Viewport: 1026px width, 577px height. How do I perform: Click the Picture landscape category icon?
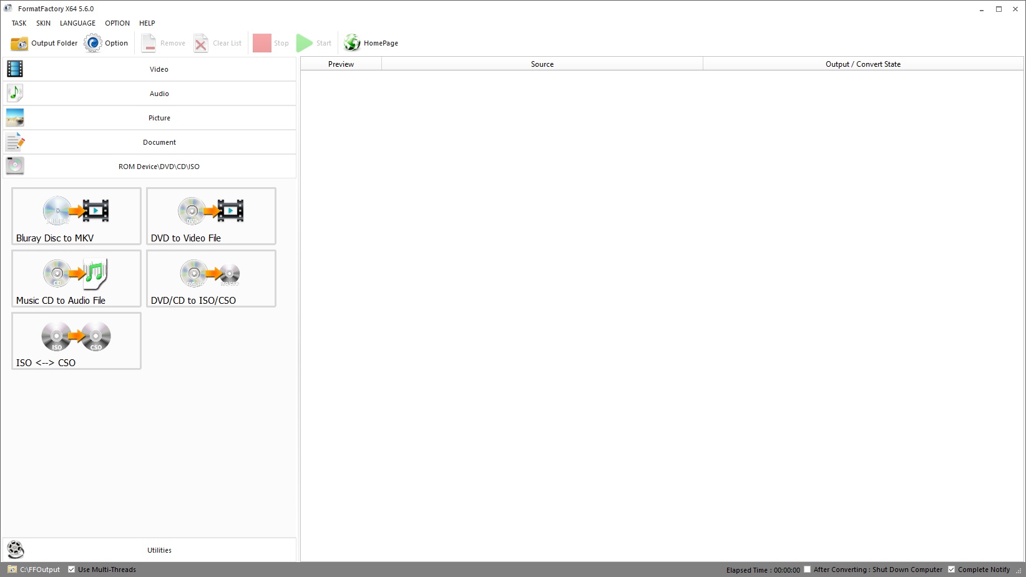point(15,117)
